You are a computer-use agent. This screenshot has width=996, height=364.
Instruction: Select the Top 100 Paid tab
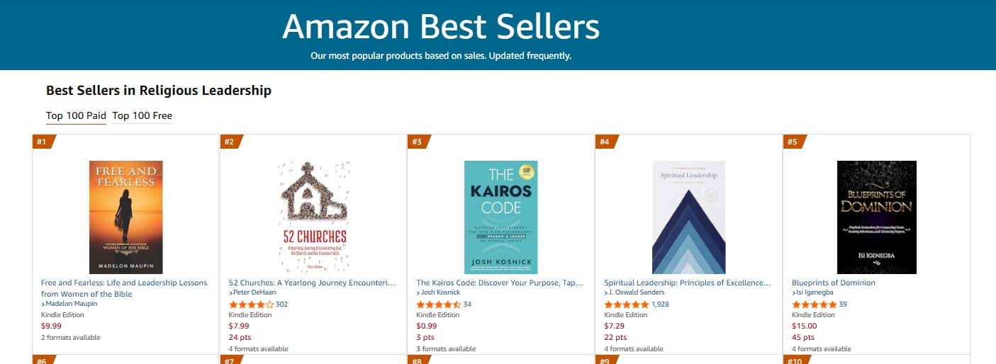pyautogui.click(x=76, y=115)
